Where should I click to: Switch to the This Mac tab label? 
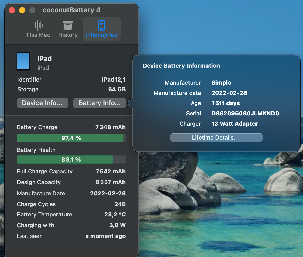click(38, 35)
